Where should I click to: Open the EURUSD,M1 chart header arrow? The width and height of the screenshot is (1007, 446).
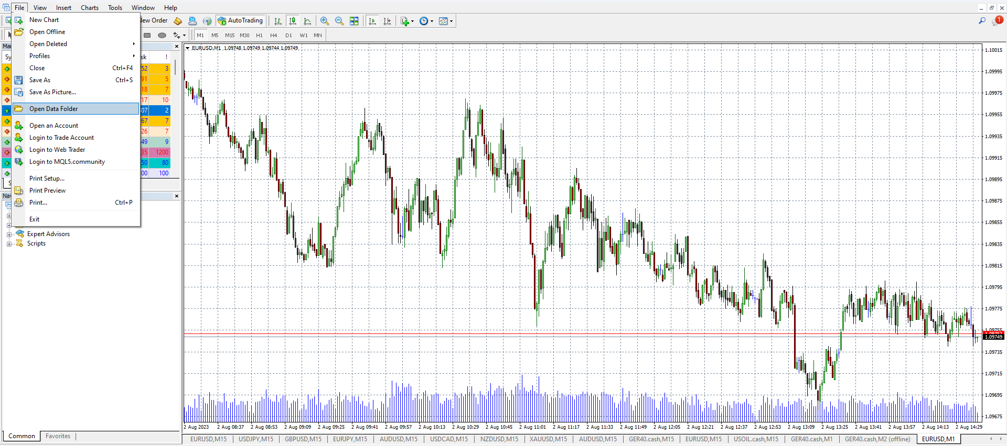click(x=188, y=48)
